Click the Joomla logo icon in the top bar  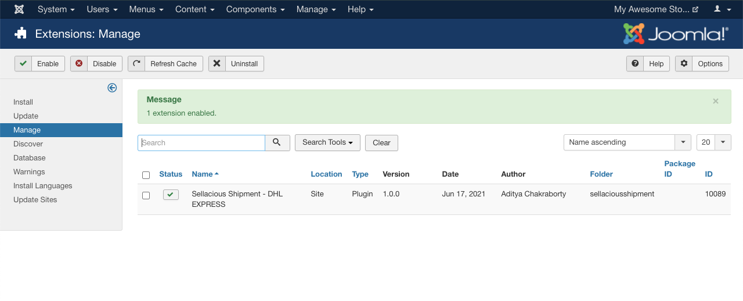[x=19, y=9]
